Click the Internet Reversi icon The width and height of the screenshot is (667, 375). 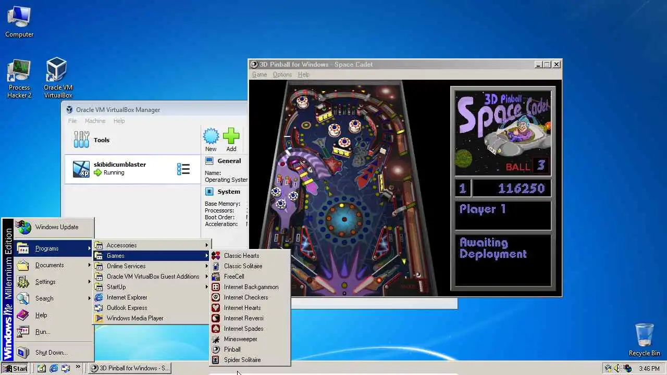[x=216, y=318]
